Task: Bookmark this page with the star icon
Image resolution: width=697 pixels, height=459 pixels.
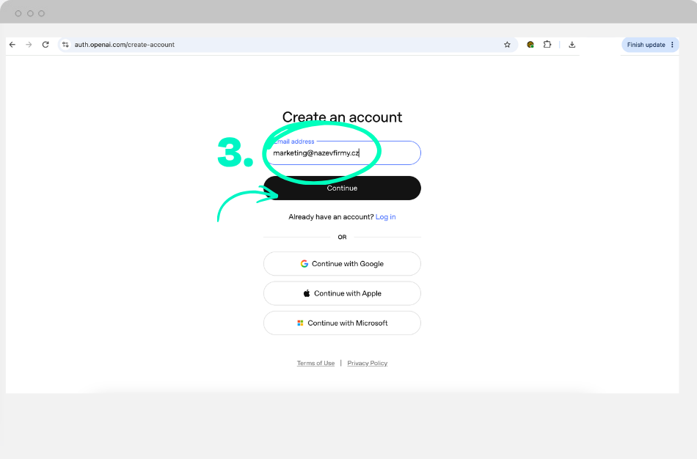Action: (x=507, y=45)
